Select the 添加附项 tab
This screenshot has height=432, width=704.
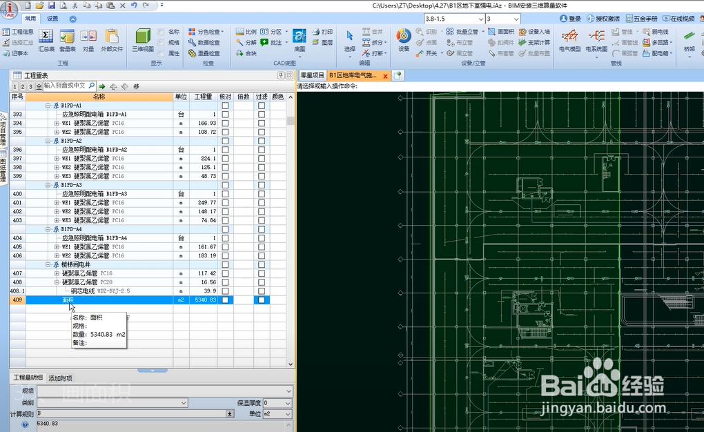(60, 378)
